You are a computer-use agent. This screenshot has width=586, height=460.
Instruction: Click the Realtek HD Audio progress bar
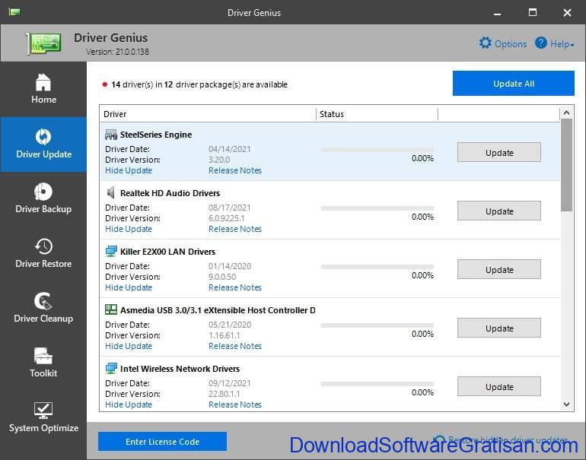pos(377,208)
